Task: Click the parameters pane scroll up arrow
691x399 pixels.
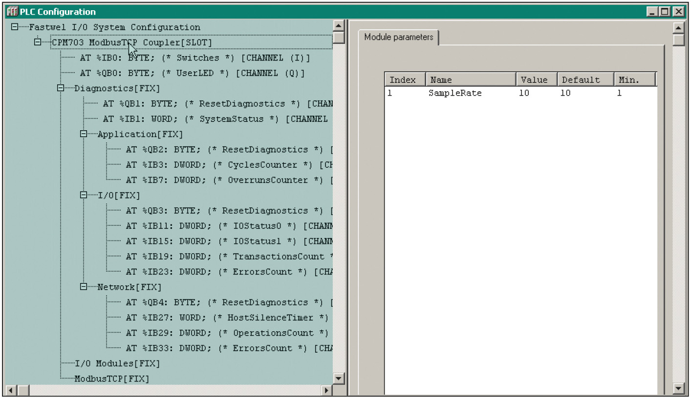Action: point(678,27)
